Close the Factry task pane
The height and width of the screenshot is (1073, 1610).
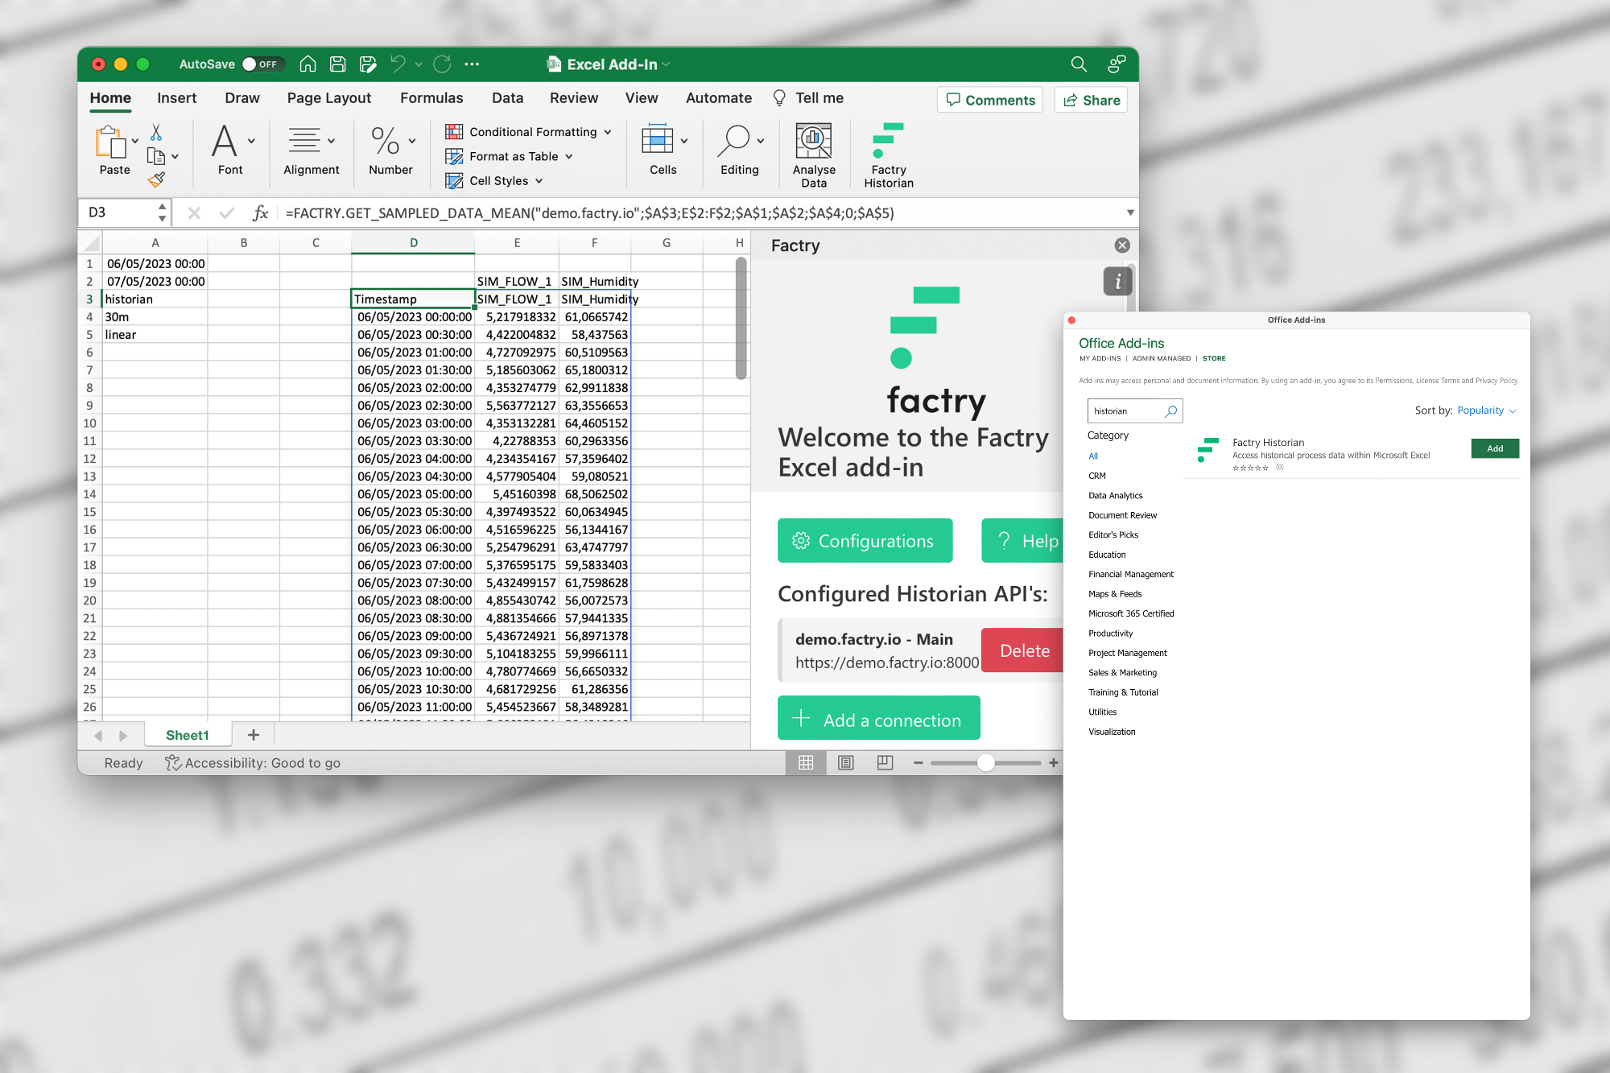[1122, 246]
